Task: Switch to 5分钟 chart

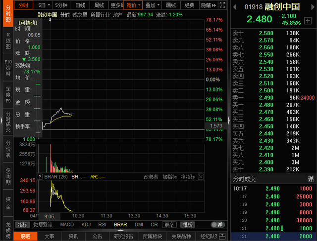Action: [x=61, y=5]
